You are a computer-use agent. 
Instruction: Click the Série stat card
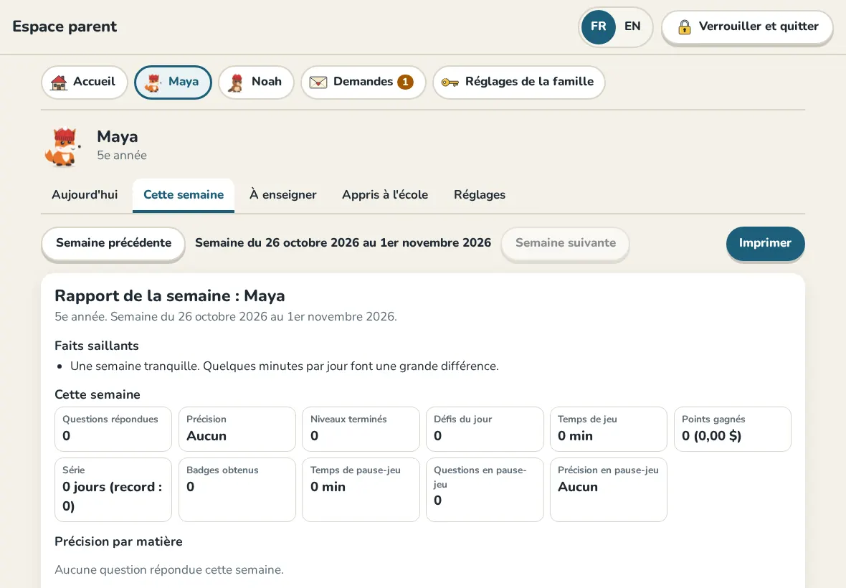click(x=113, y=490)
